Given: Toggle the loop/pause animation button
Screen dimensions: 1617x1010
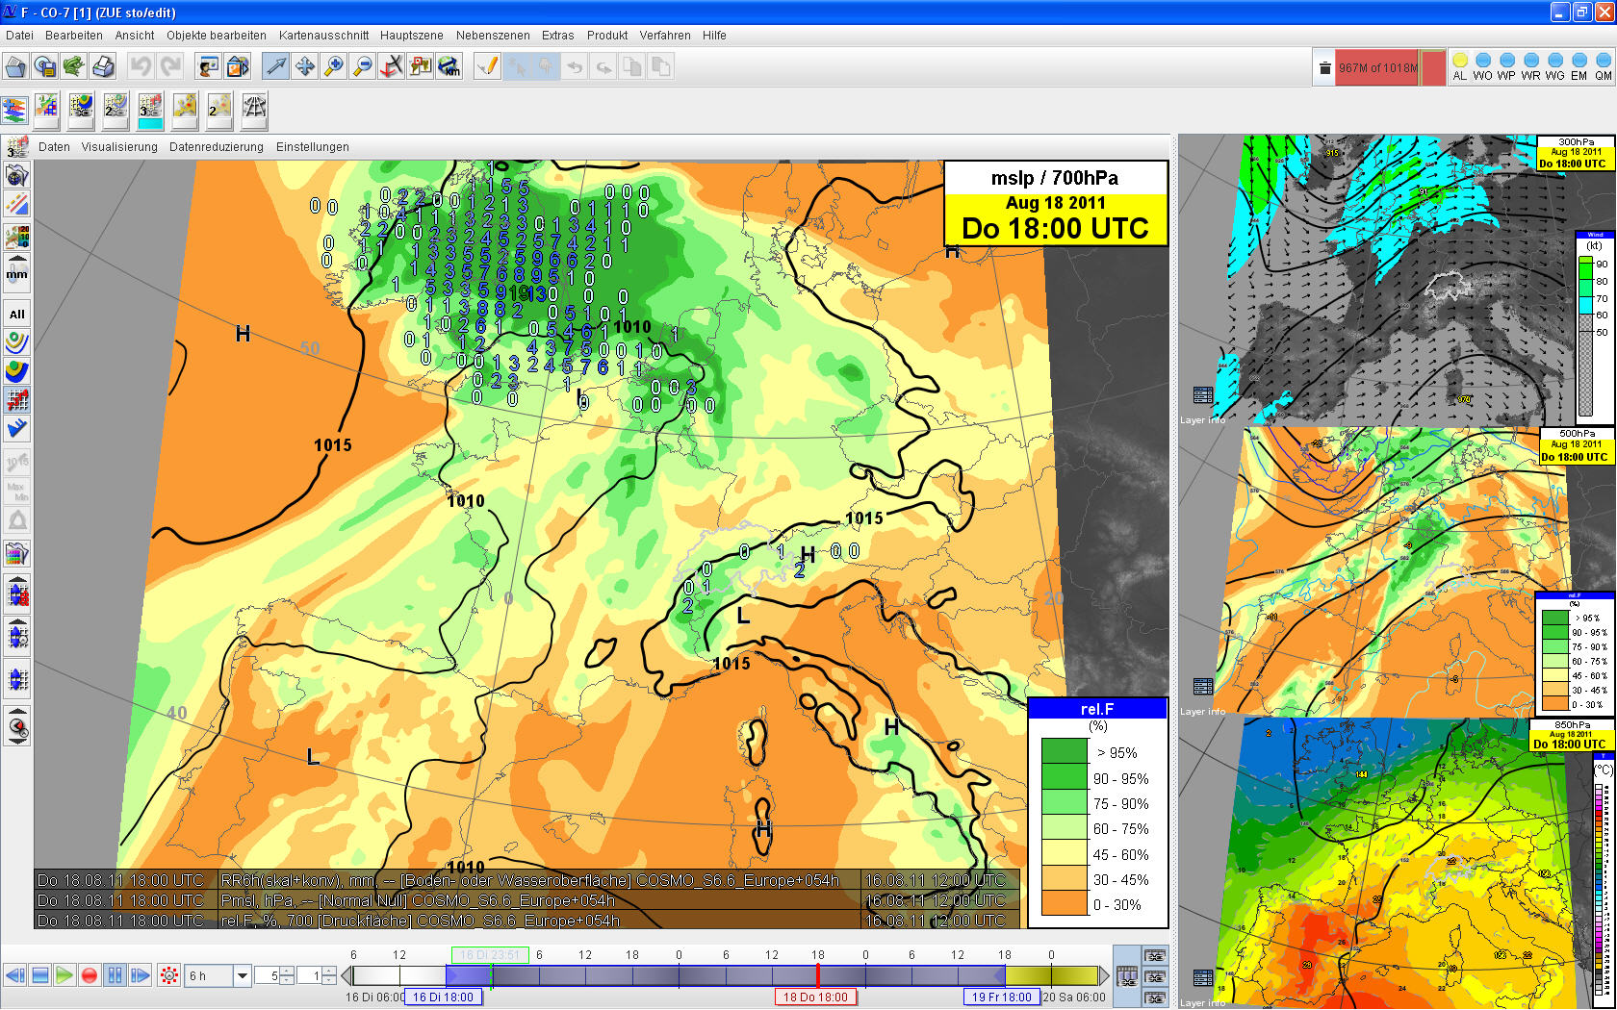Looking at the screenshot, I should point(115,975).
